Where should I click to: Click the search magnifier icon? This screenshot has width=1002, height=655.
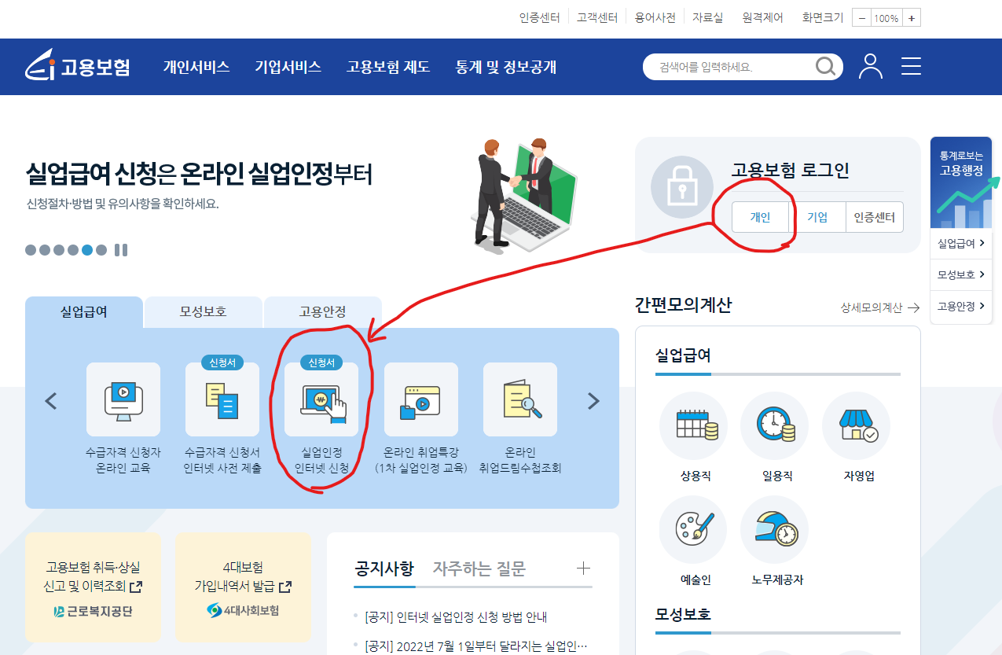(x=824, y=67)
